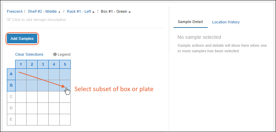Toggle grid cell C3
Image resolution: width=276 pixels, height=132 pixels.
43,97
